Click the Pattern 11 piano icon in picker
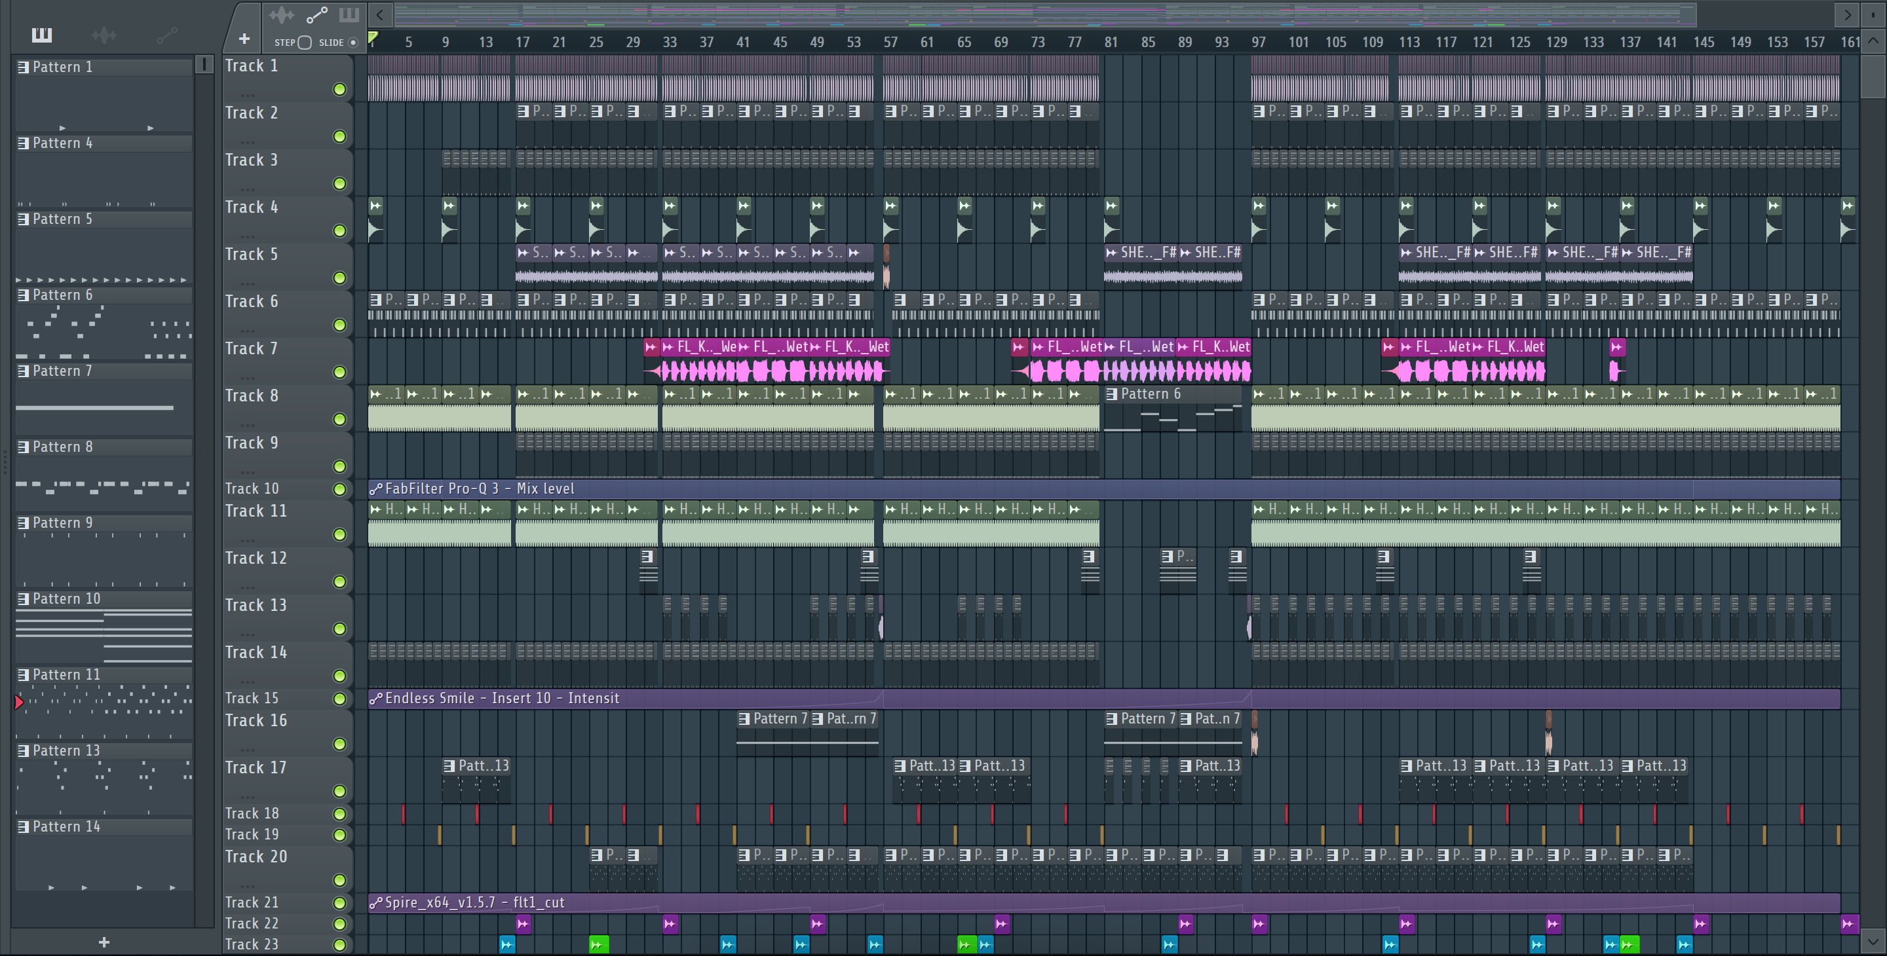 coord(24,675)
